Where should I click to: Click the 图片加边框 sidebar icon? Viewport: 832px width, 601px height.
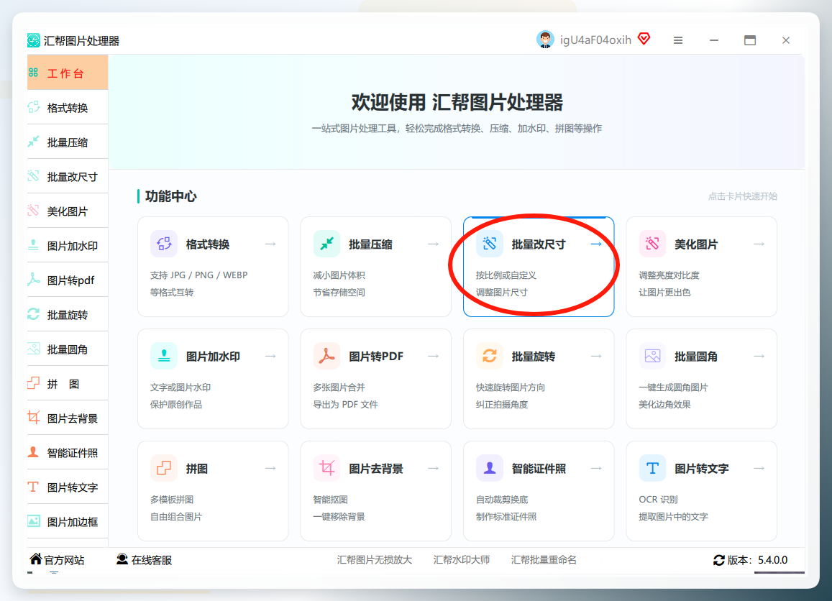(x=33, y=521)
